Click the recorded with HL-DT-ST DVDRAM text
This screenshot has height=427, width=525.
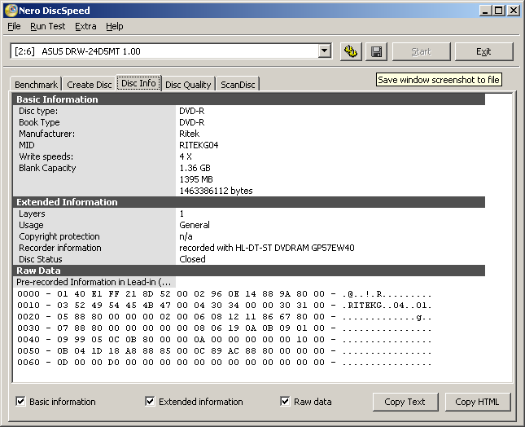coord(267,248)
